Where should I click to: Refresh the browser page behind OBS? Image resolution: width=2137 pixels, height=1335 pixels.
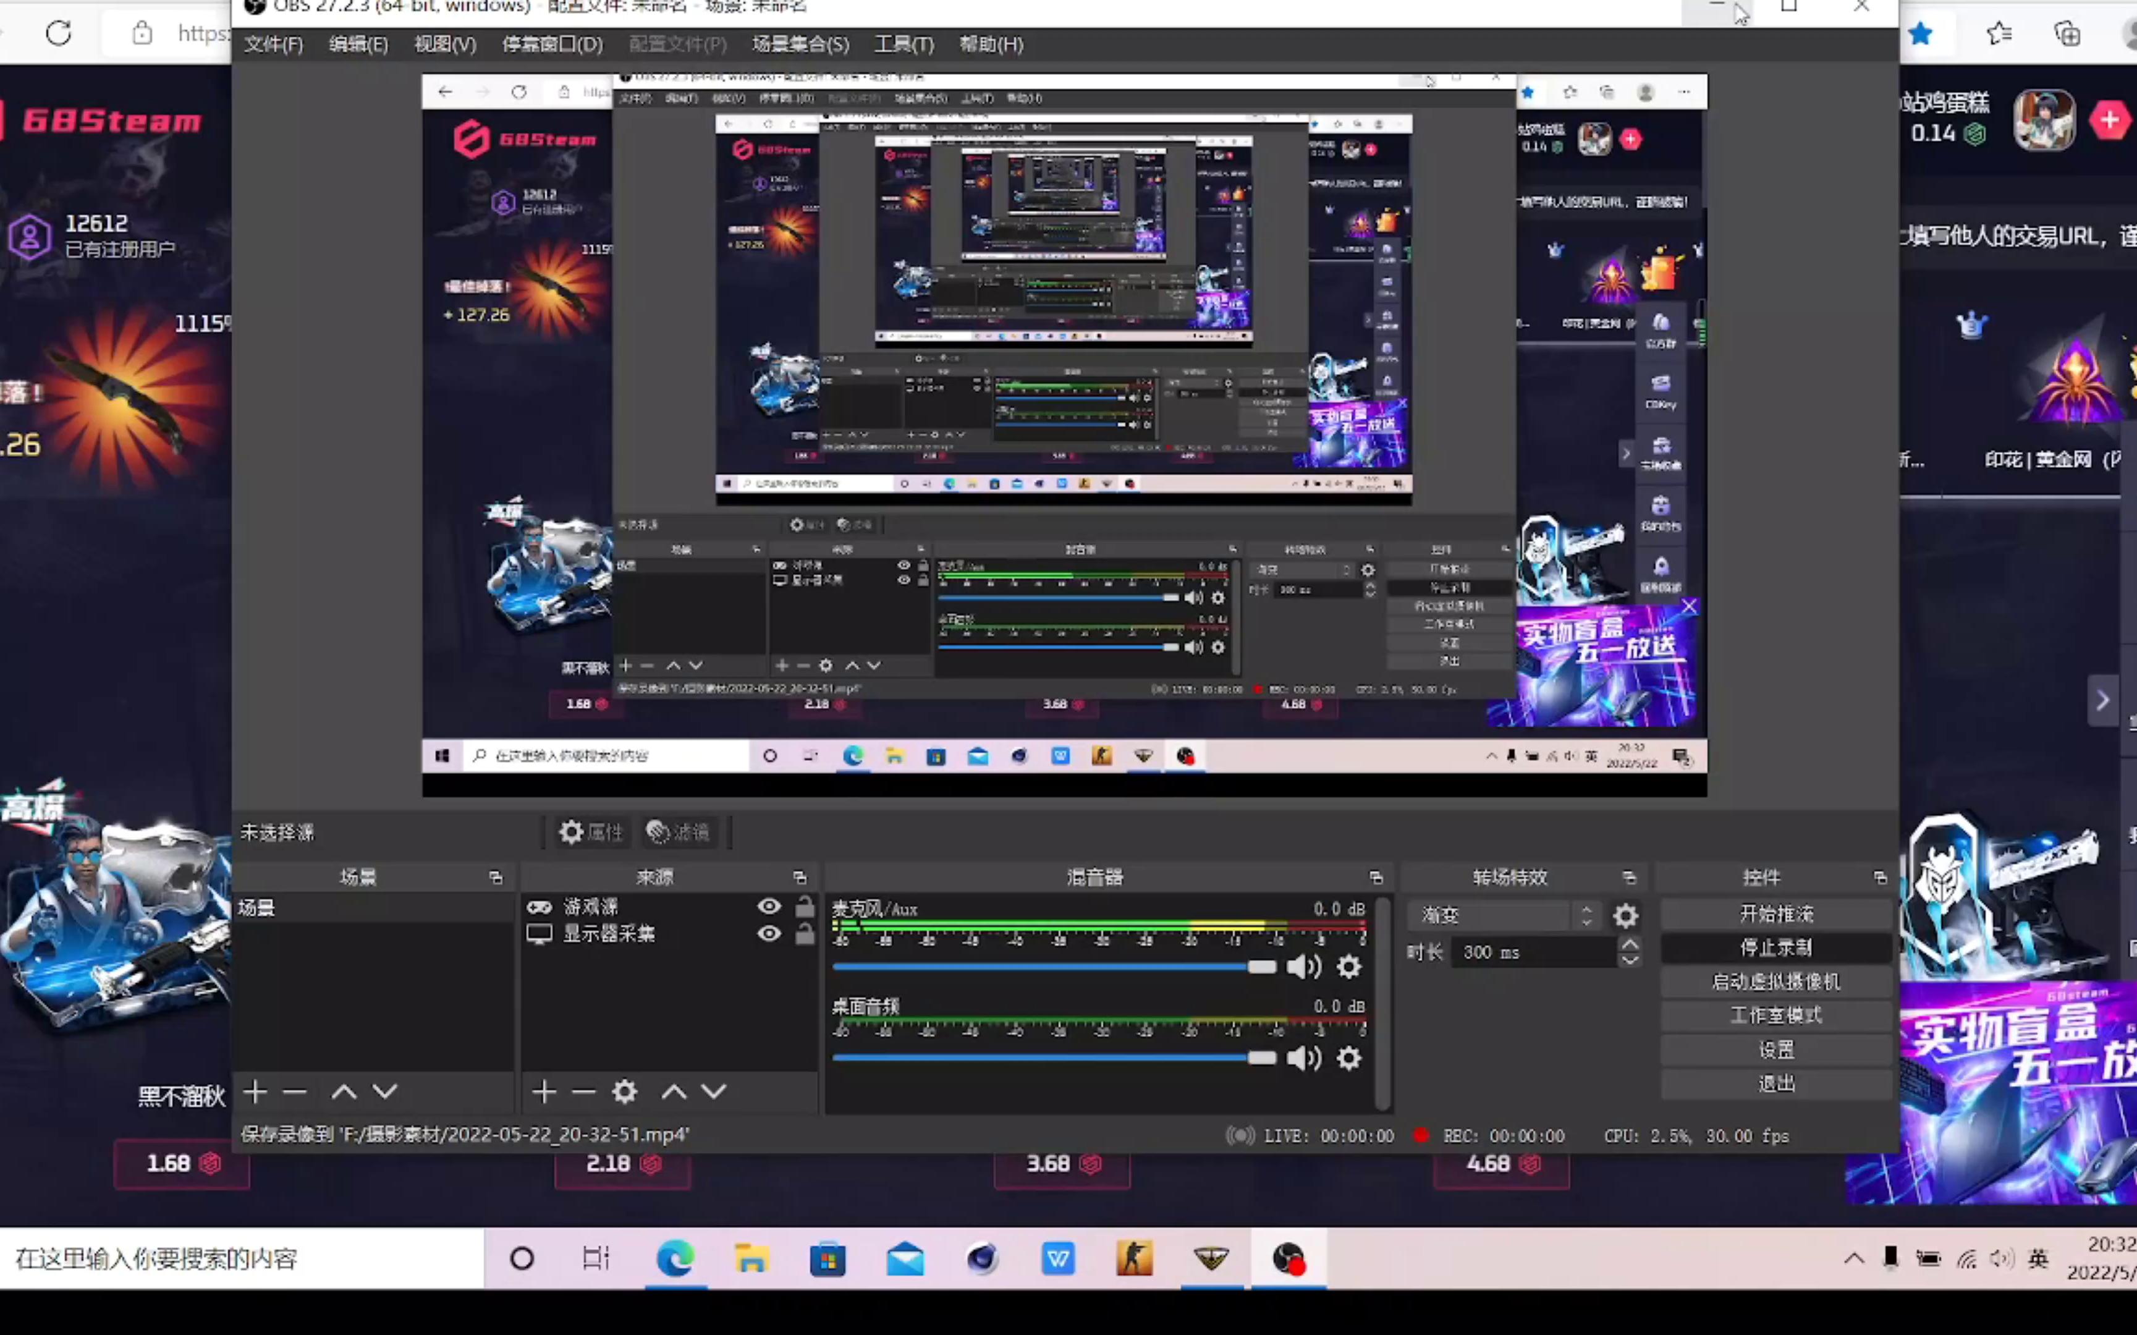point(58,33)
